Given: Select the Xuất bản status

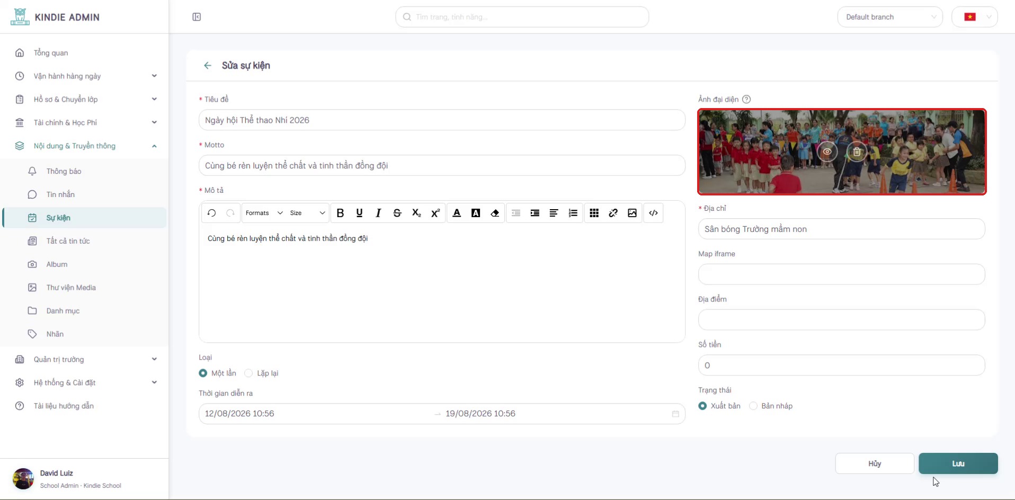Looking at the screenshot, I should (702, 406).
